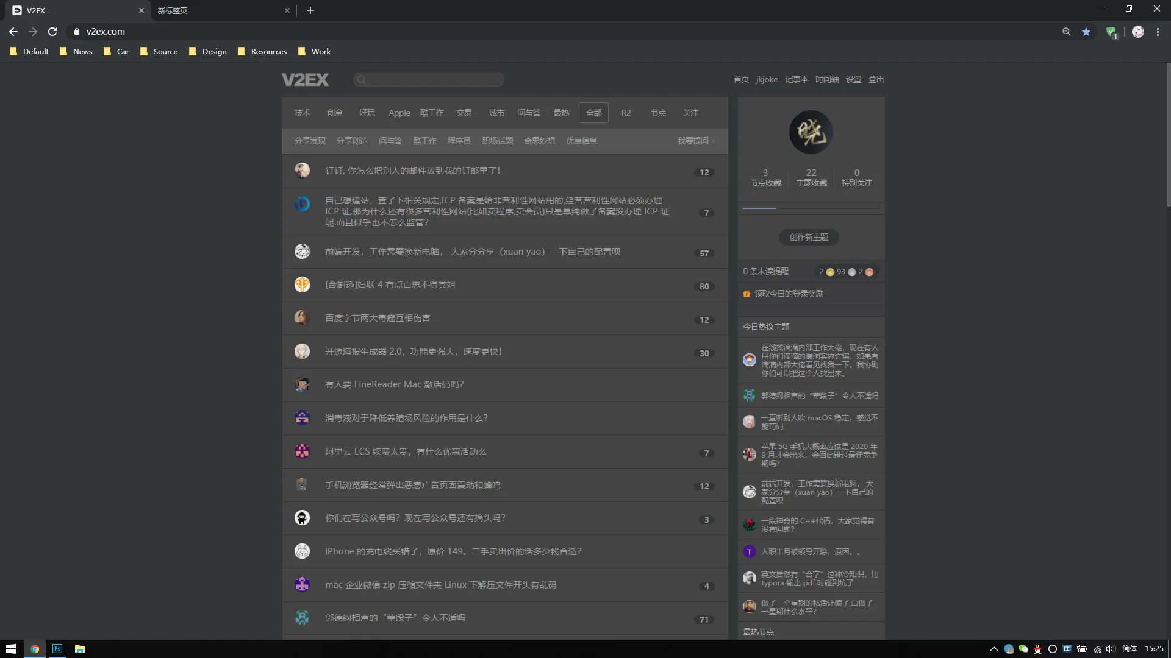Open Photoshop from taskbar
The height and width of the screenshot is (658, 1171).
[57, 649]
